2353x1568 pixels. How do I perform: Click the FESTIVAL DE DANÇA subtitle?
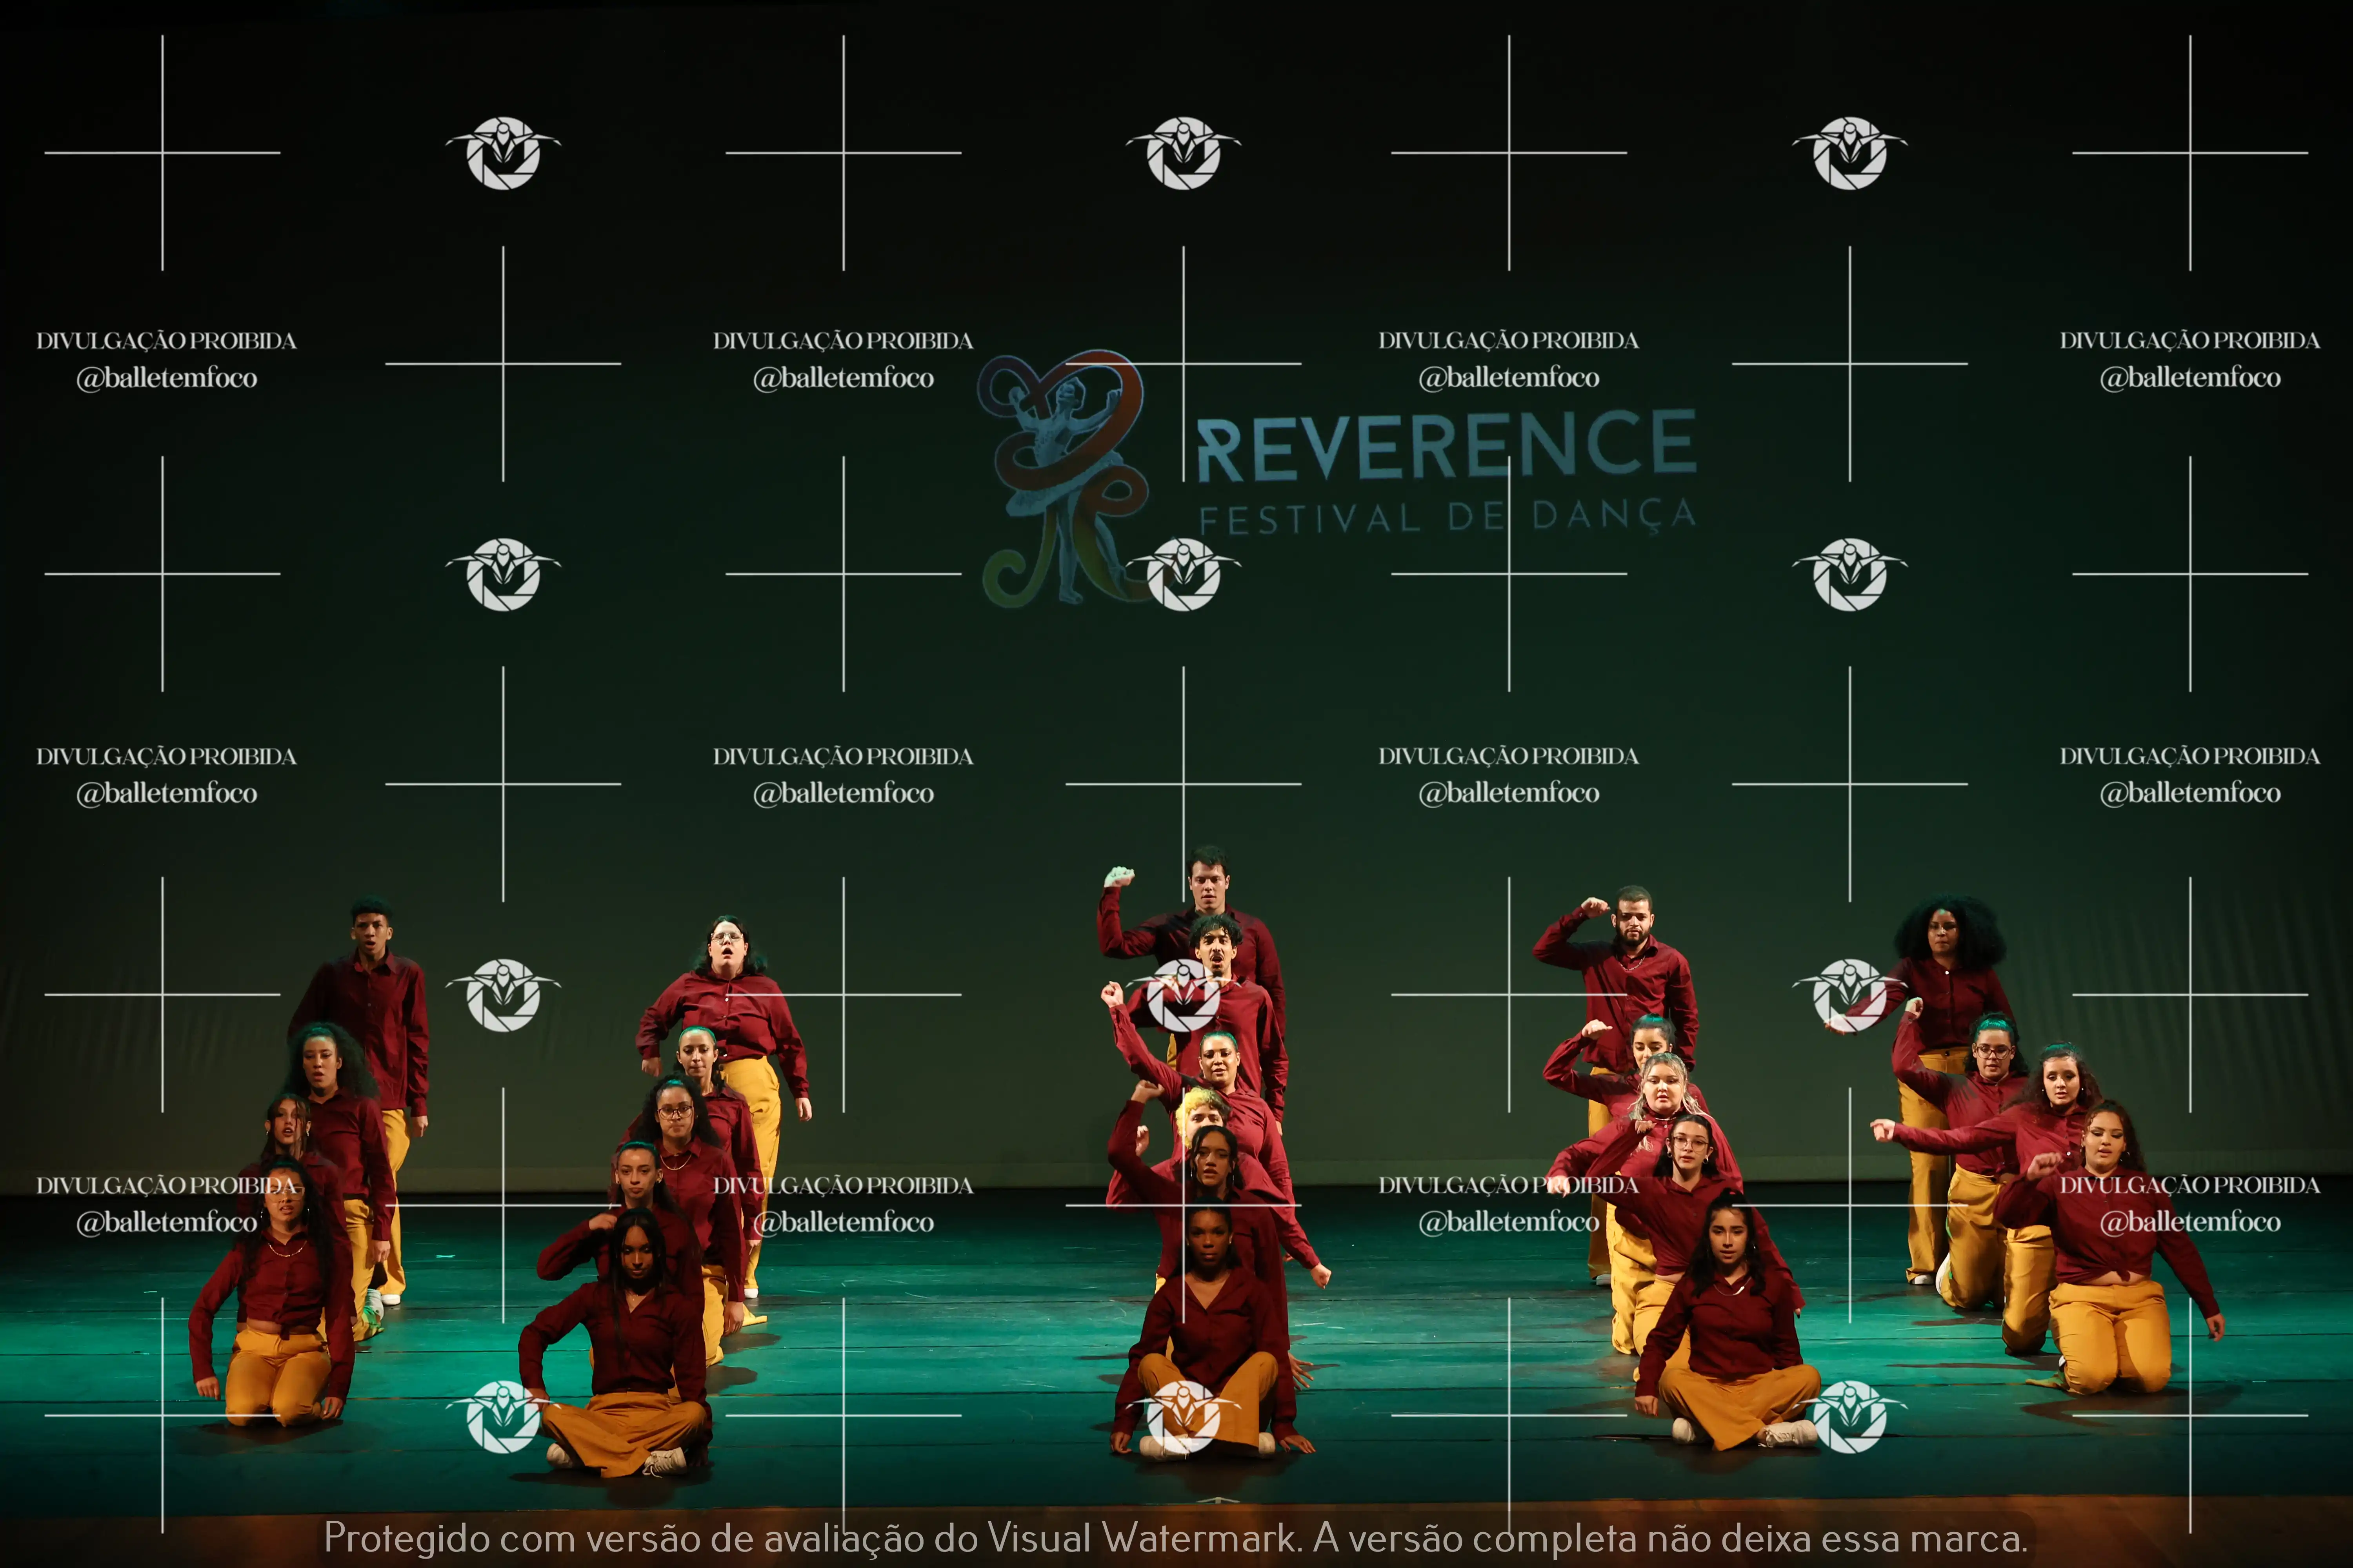(x=1447, y=517)
